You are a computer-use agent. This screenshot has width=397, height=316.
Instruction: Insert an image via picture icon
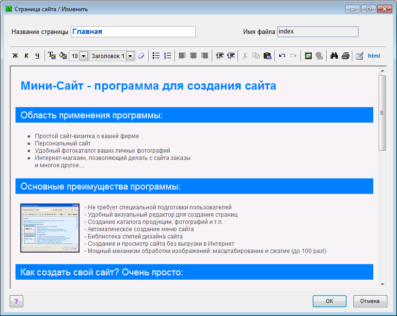pos(308,56)
